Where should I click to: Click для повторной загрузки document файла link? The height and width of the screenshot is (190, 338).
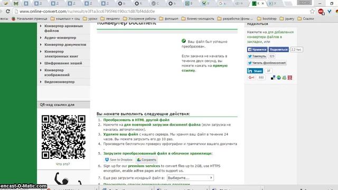[x=162, y=125]
